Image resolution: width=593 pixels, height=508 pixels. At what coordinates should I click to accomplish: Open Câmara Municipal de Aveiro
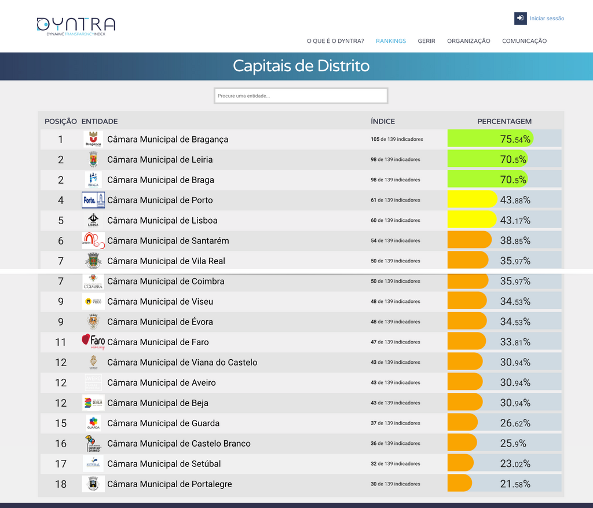161,382
